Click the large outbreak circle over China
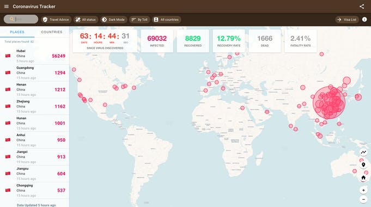The image size is (371, 207). [329, 102]
